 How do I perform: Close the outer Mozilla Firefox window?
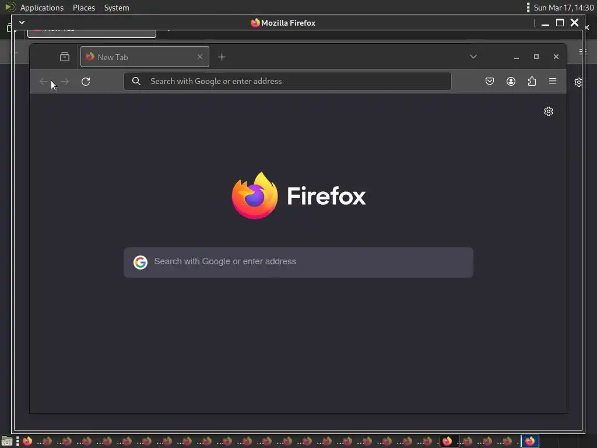[x=574, y=23]
